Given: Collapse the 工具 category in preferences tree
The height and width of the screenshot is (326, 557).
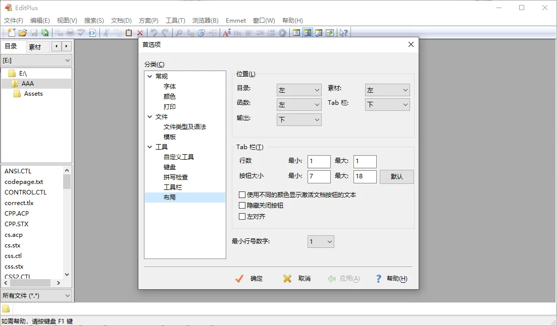Looking at the screenshot, I should 149,147.
